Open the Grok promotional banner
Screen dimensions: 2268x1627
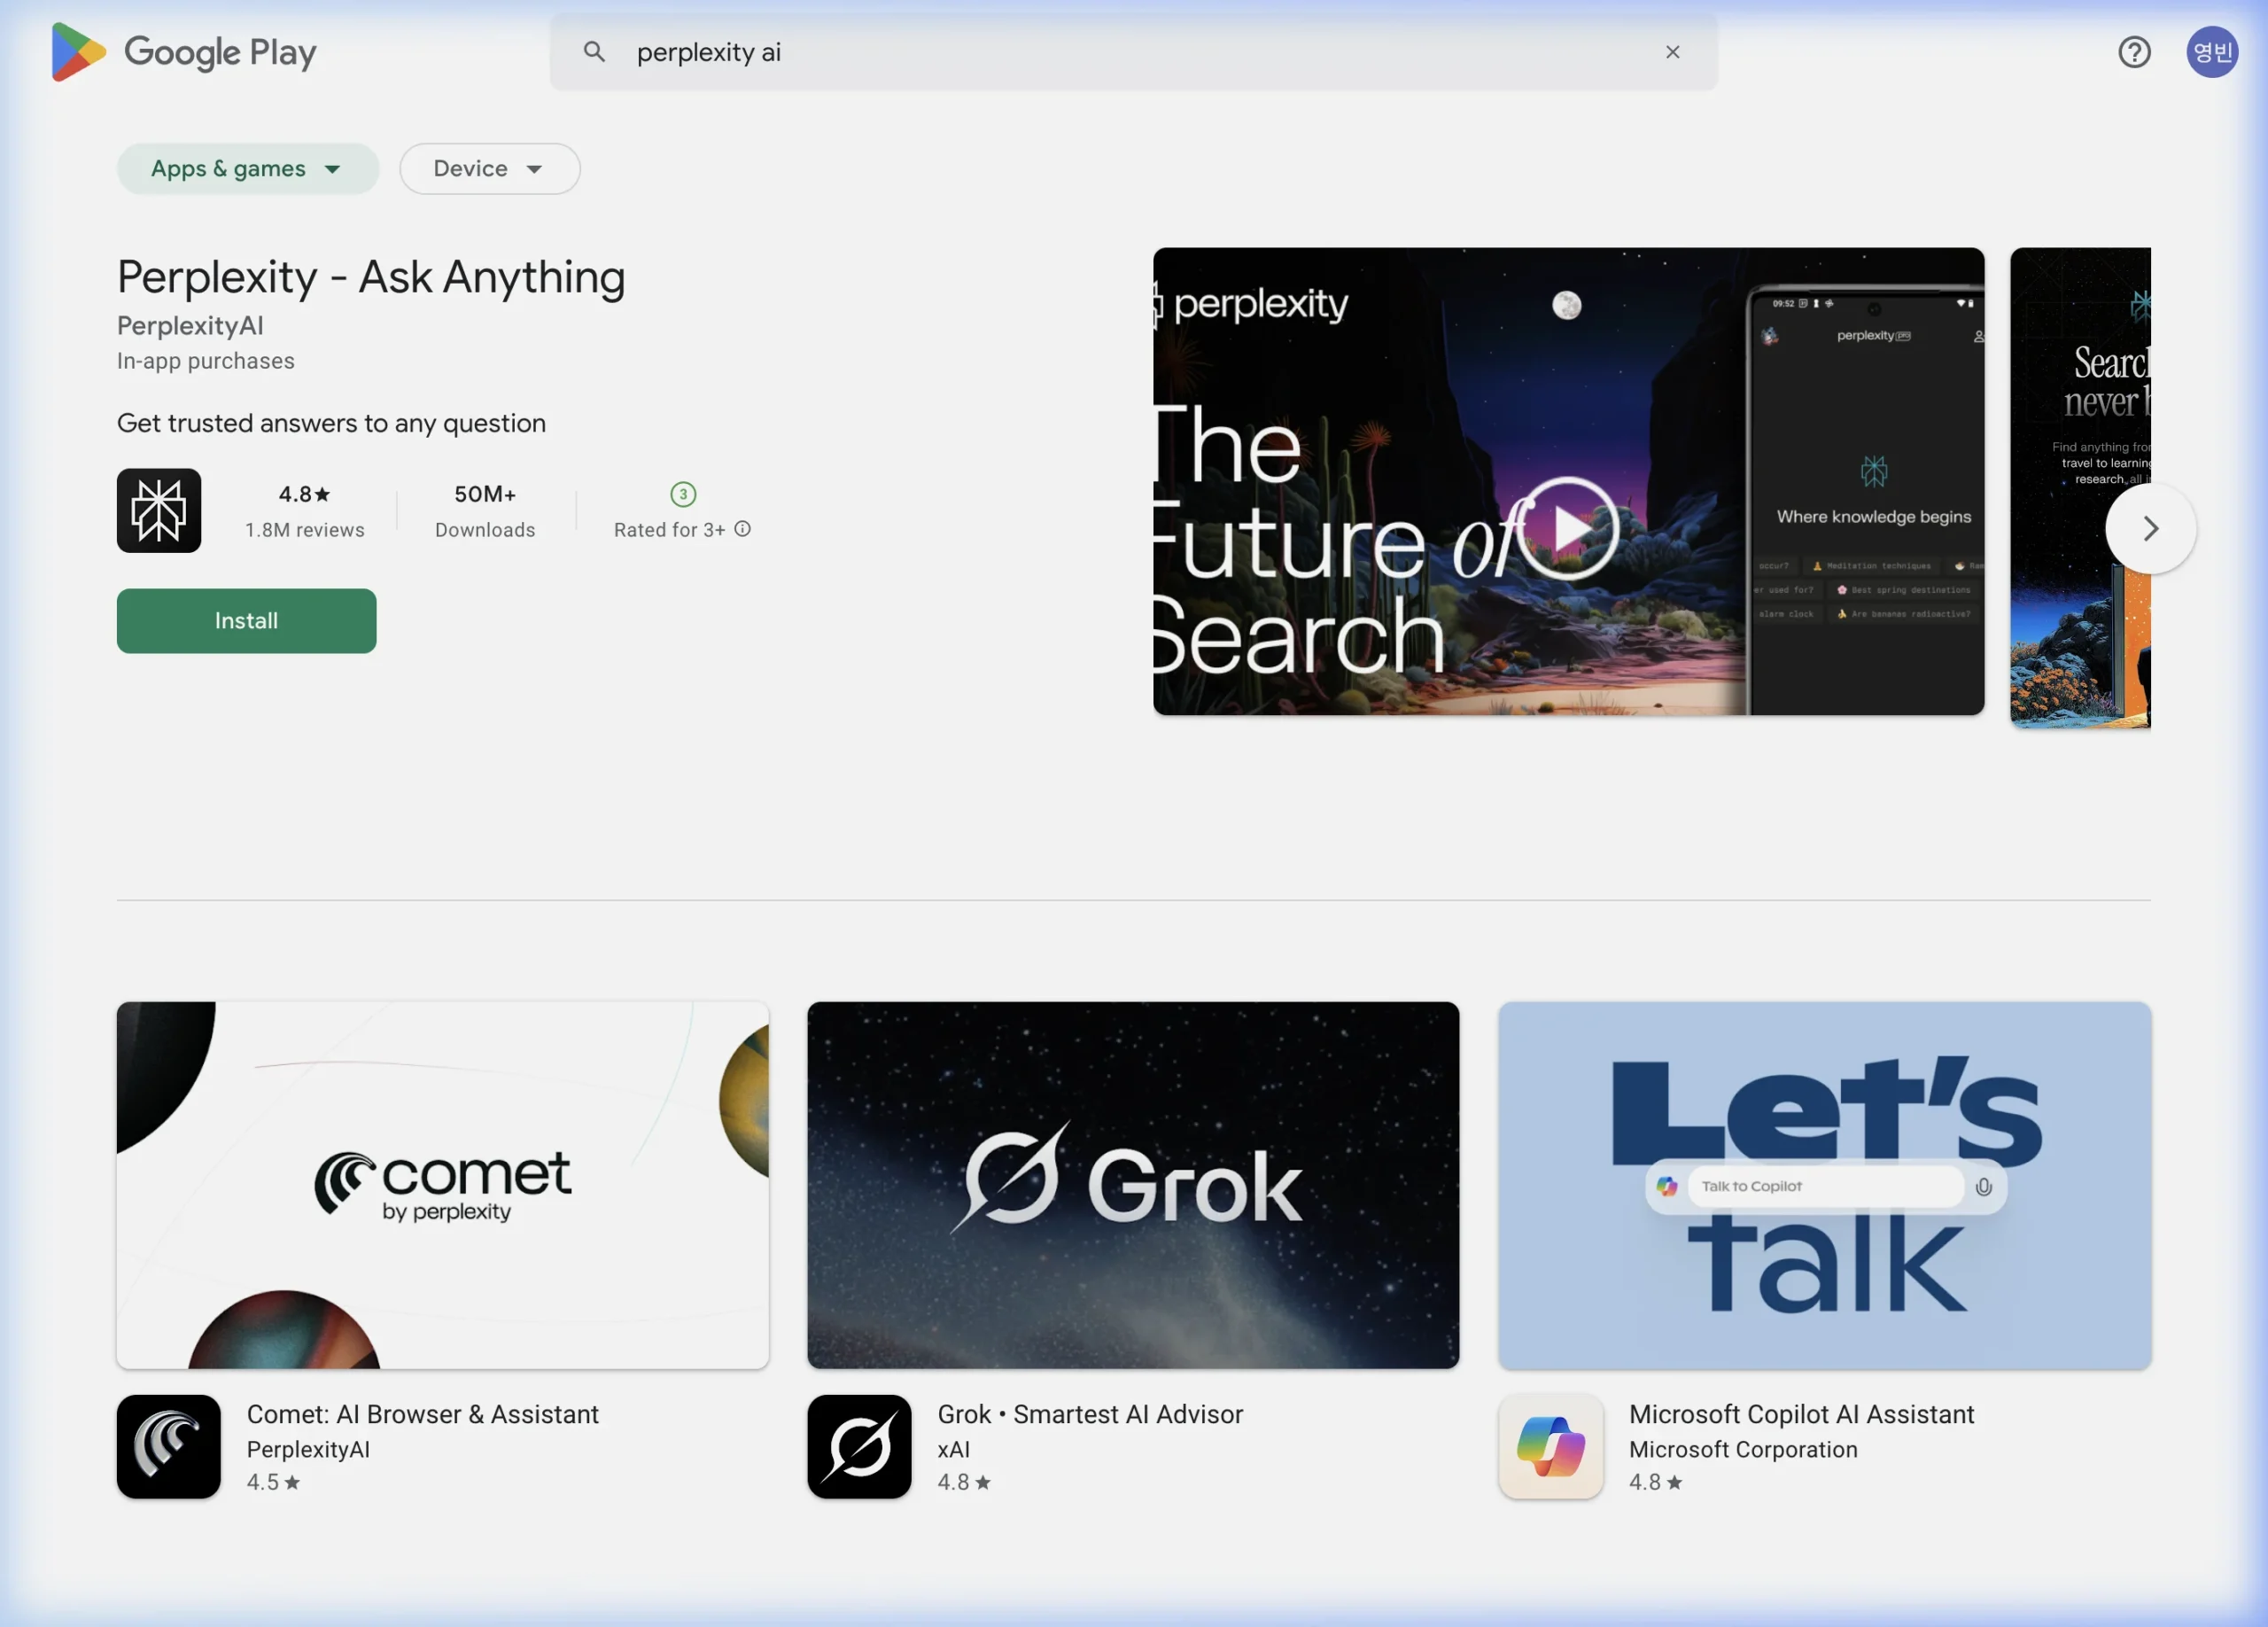[x=1133, y=1185]
